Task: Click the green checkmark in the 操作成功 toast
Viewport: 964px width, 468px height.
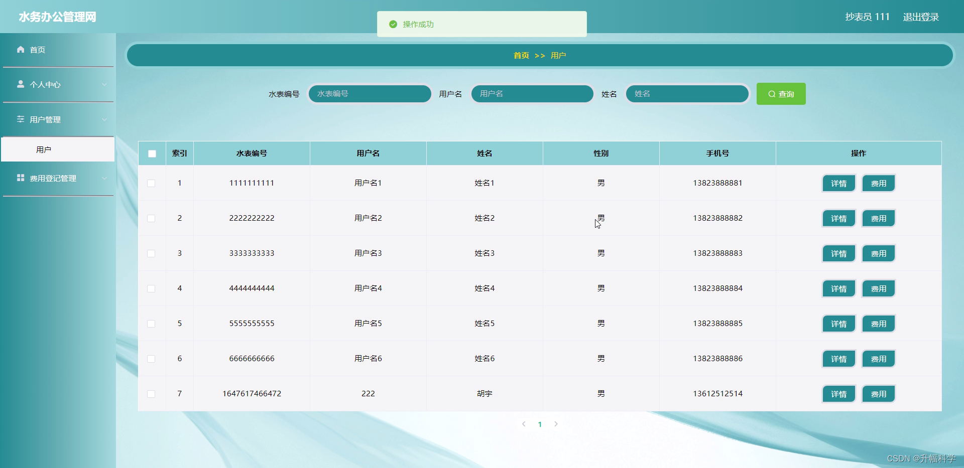Action: pyautogui.click(x=394, y=24)
